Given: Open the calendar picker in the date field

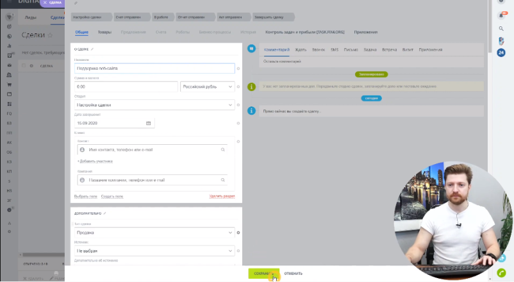Looking at the screenshot, I should point(148,123).
